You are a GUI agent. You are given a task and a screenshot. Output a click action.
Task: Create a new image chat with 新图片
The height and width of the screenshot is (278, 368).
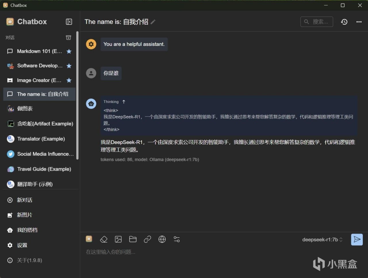pyautogui.click(x=39, y=215)
